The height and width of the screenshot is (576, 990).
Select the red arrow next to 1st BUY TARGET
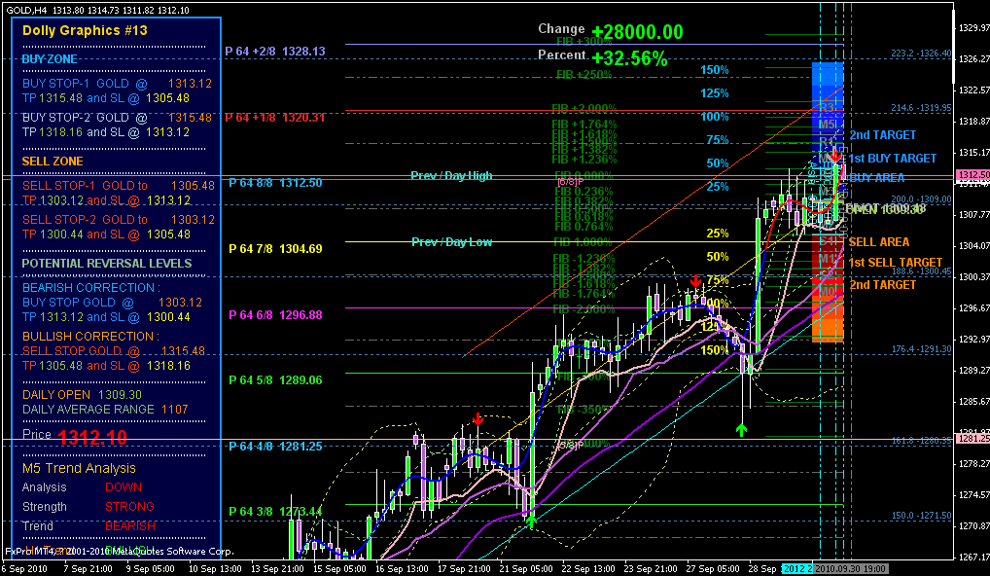[x=835, y=156]
